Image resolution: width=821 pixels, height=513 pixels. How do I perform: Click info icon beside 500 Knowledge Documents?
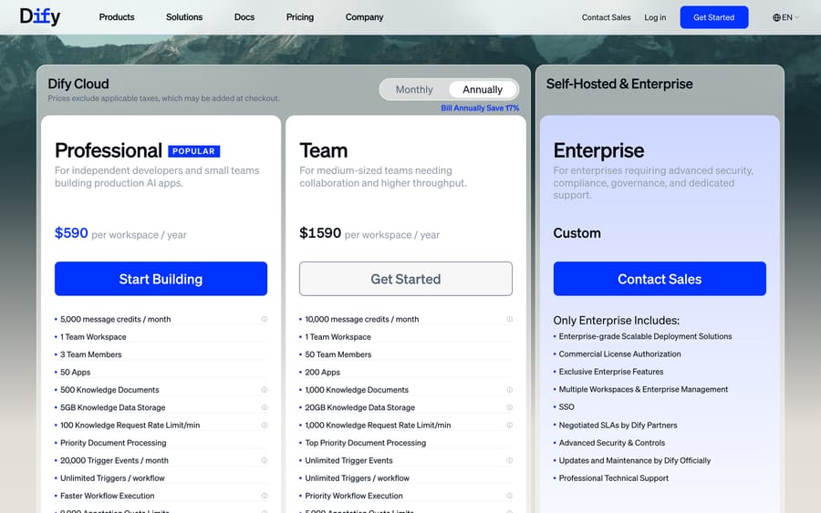coord(265,390)
